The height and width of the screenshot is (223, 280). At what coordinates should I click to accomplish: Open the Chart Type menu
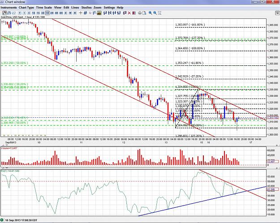point(26,8)
